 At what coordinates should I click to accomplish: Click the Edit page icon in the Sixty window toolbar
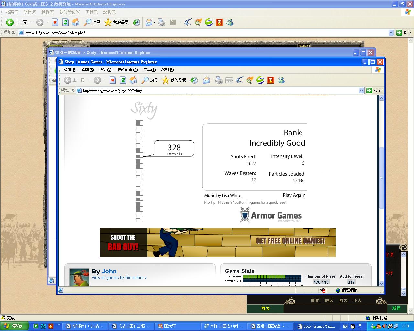229,80
